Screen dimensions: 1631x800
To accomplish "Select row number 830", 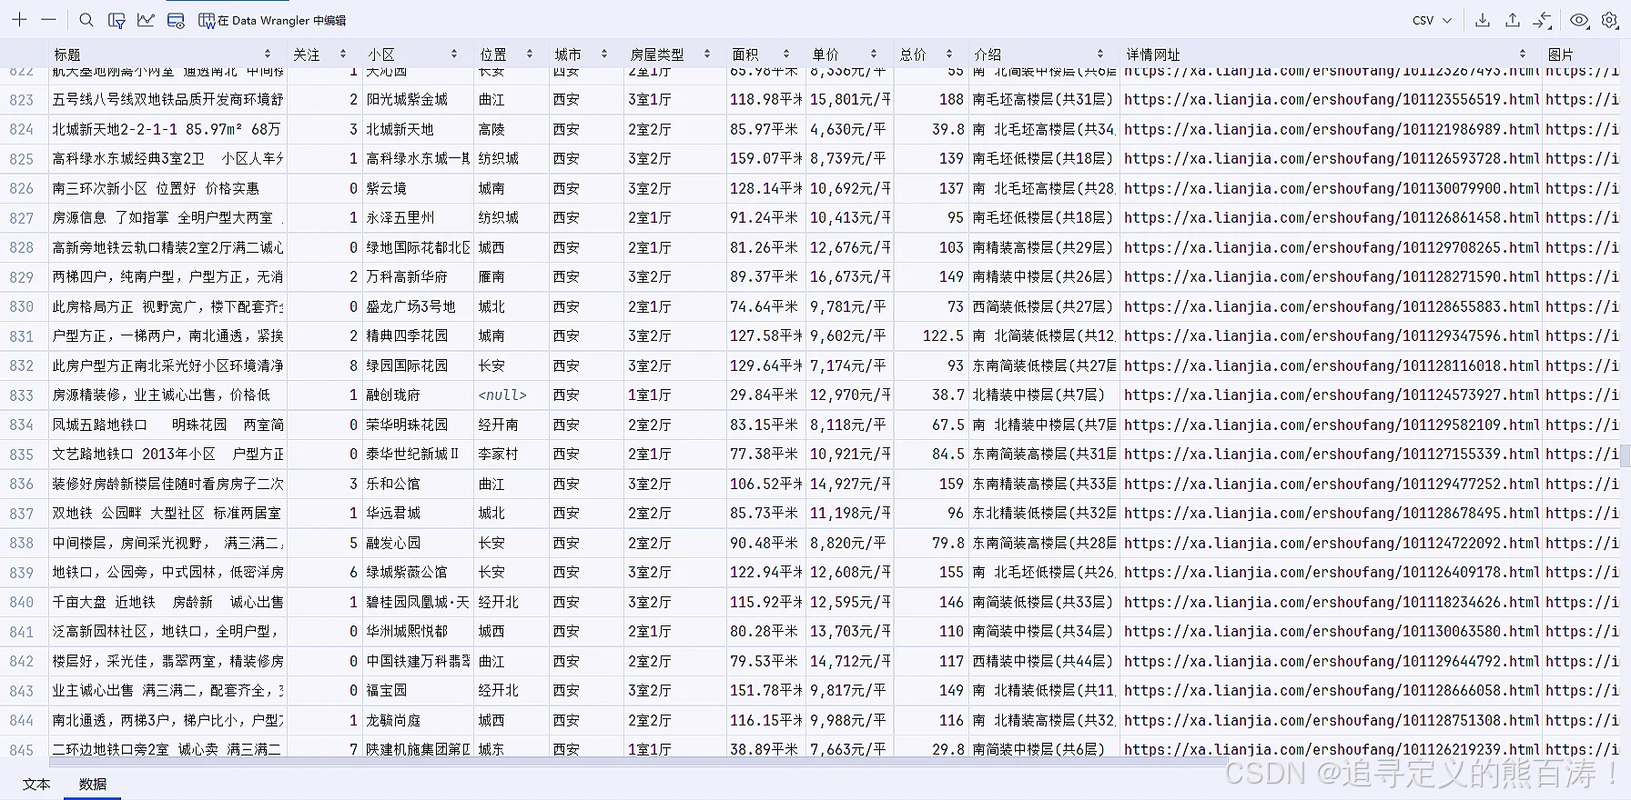I will pyautogui.click(x=22, y=307).
